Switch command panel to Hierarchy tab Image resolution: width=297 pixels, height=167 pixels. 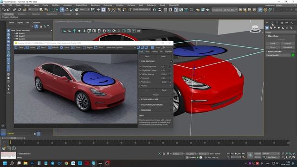[277, 23]
